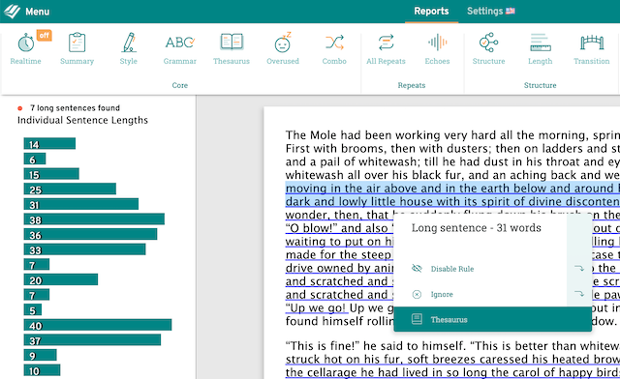Click the circled X Ignore icon
Viewport: 620px width, 379px height.
click(x=417, y=295)
